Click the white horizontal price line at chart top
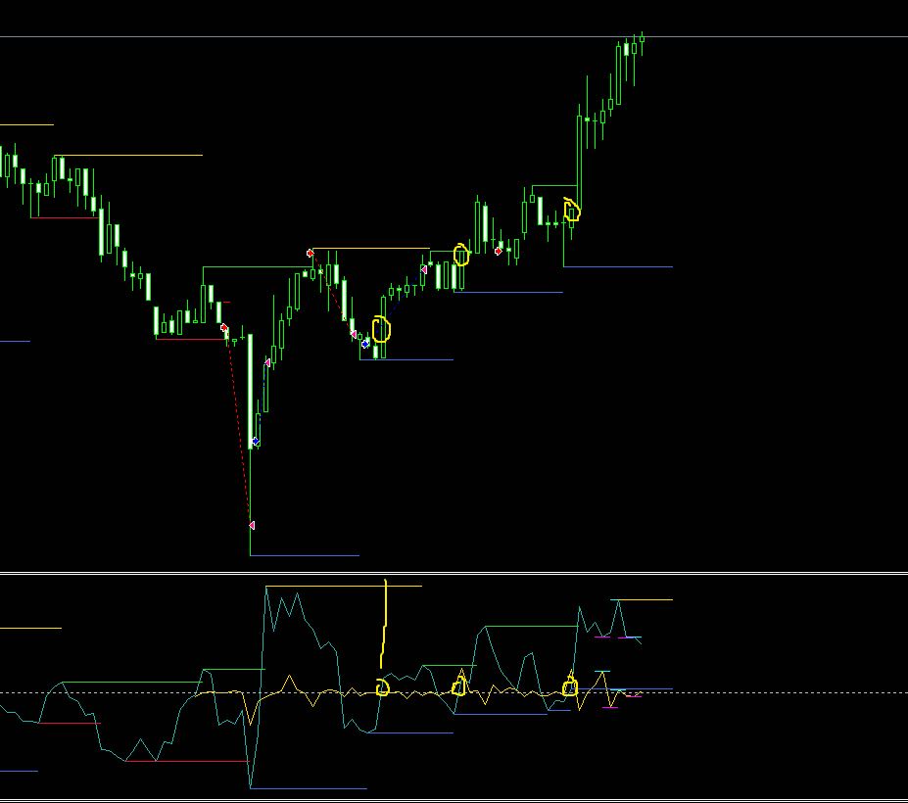The width and height of the screenshot is (908, 803). click(454, 37)
